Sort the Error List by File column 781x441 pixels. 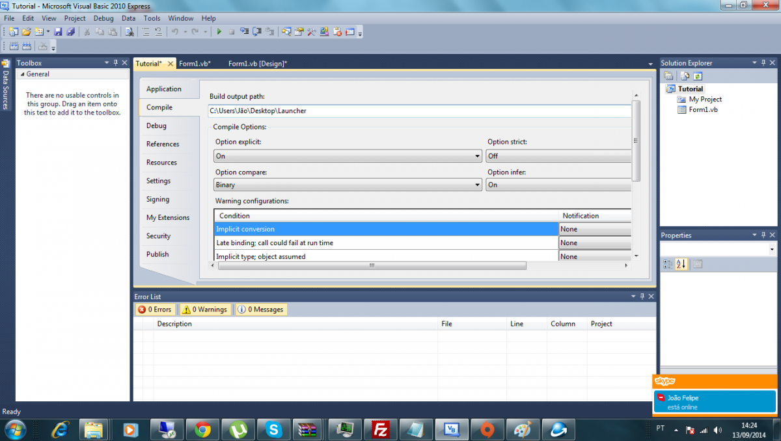coord(472,324)
